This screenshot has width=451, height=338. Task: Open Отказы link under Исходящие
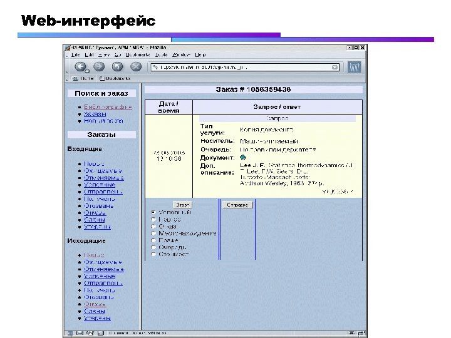[95, 304]
